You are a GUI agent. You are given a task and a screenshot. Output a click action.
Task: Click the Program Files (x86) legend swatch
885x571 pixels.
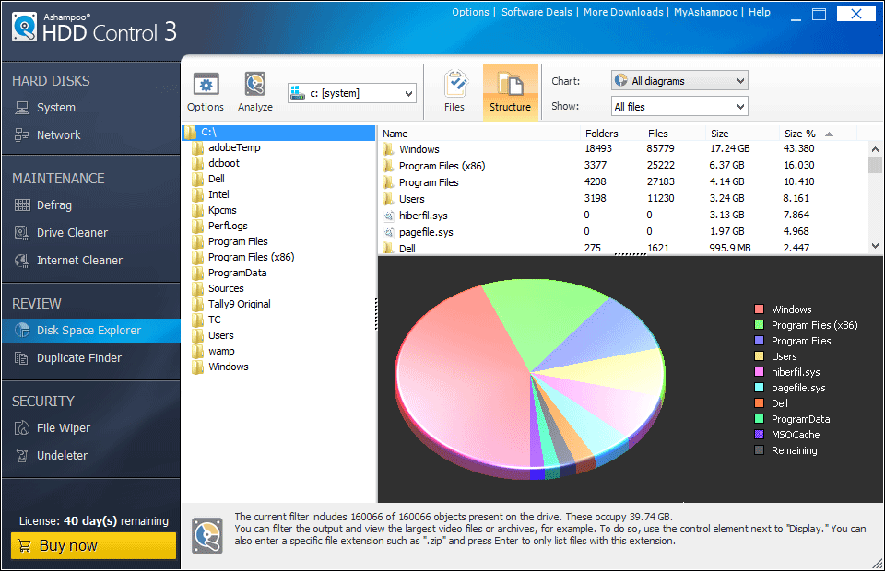point(759,325)
